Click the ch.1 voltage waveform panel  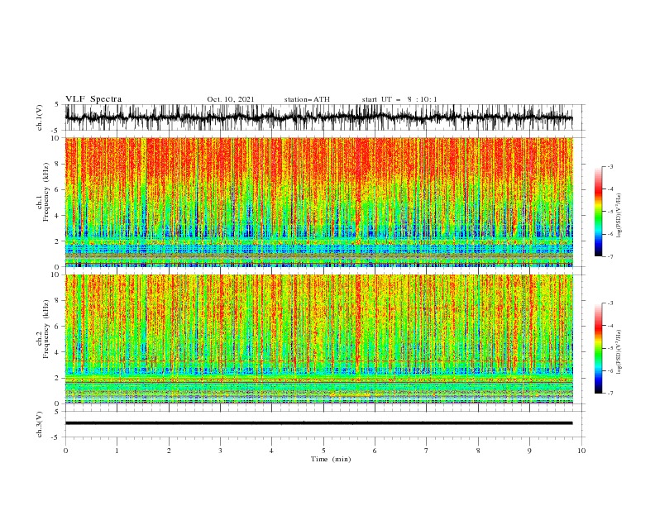coord(324,117)
